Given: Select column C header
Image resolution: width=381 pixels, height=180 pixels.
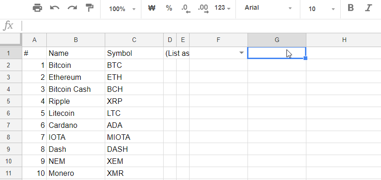Looking at the screenshot, I should 134,40.
